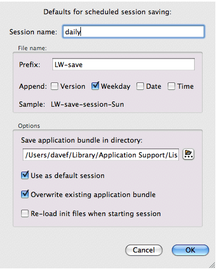Click the Prefix: label
The width and height of the screenshot is (218, 271).
click(30, 64)
